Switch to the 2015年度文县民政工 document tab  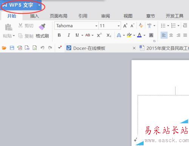coord(164,48)
